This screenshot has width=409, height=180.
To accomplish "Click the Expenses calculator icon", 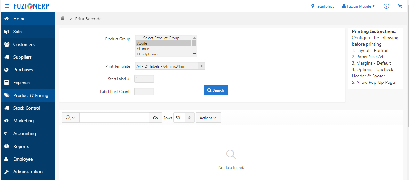I will 7,83.
